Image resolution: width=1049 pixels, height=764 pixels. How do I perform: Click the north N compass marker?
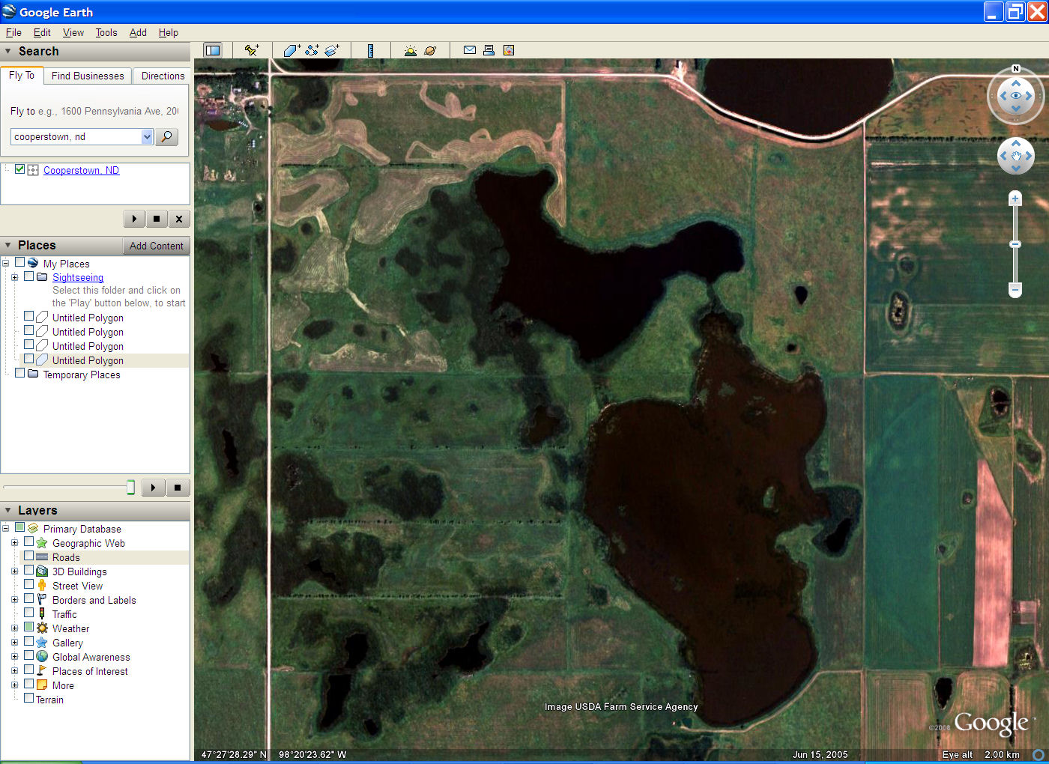[1016, 68]
